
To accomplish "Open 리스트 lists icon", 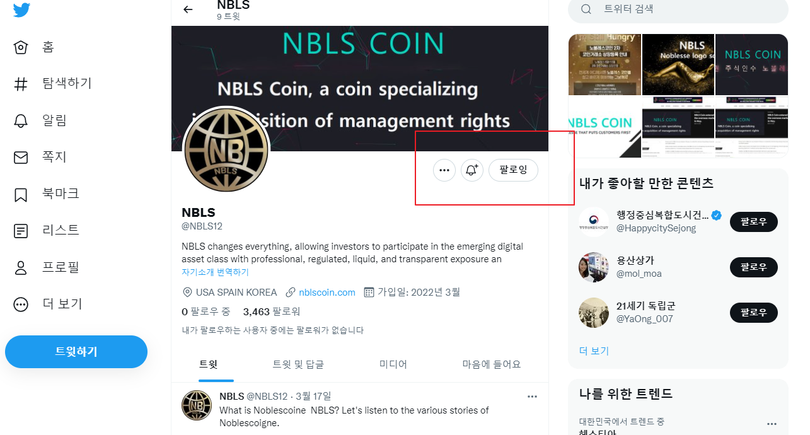I will pos(21,231).
